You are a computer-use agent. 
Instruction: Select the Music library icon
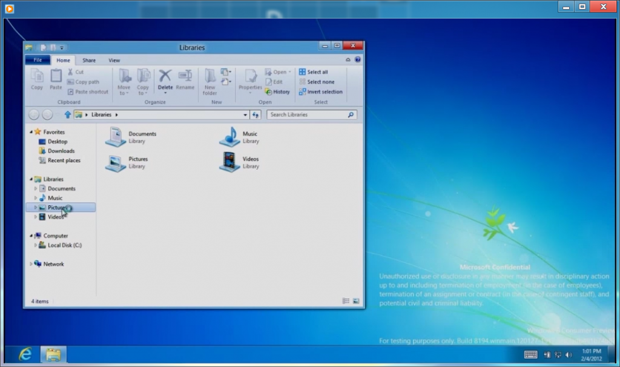point(229,137)
